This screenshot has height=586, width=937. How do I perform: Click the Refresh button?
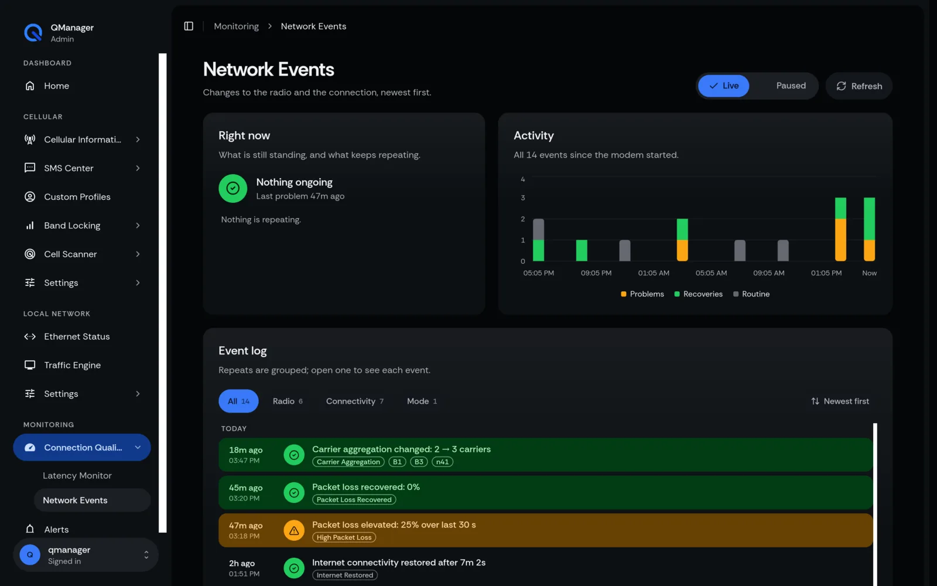point(859,86)
